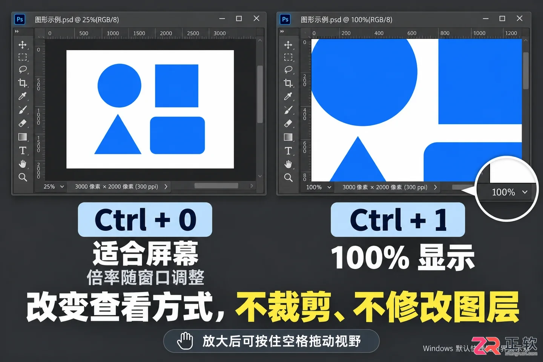Select the Hand tool in the 25% window
The width and height of the screenshot is (543, 362).
coord(23,164)
